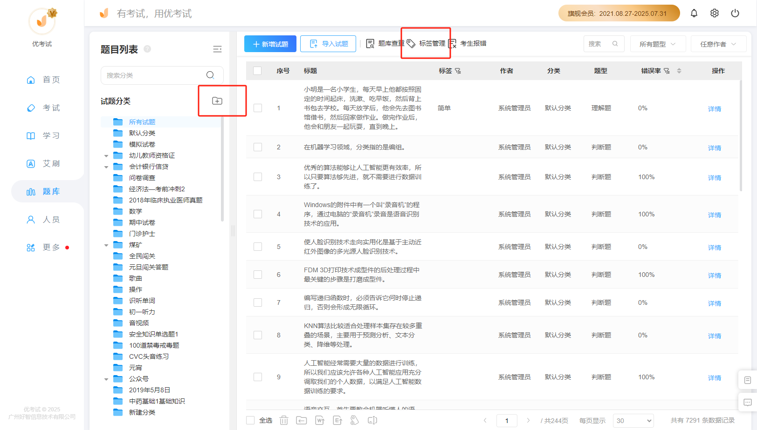The image size is (757, 430).
Task: Open 更多 more menu in the sidebar
Action: click(x=43, y=247)
